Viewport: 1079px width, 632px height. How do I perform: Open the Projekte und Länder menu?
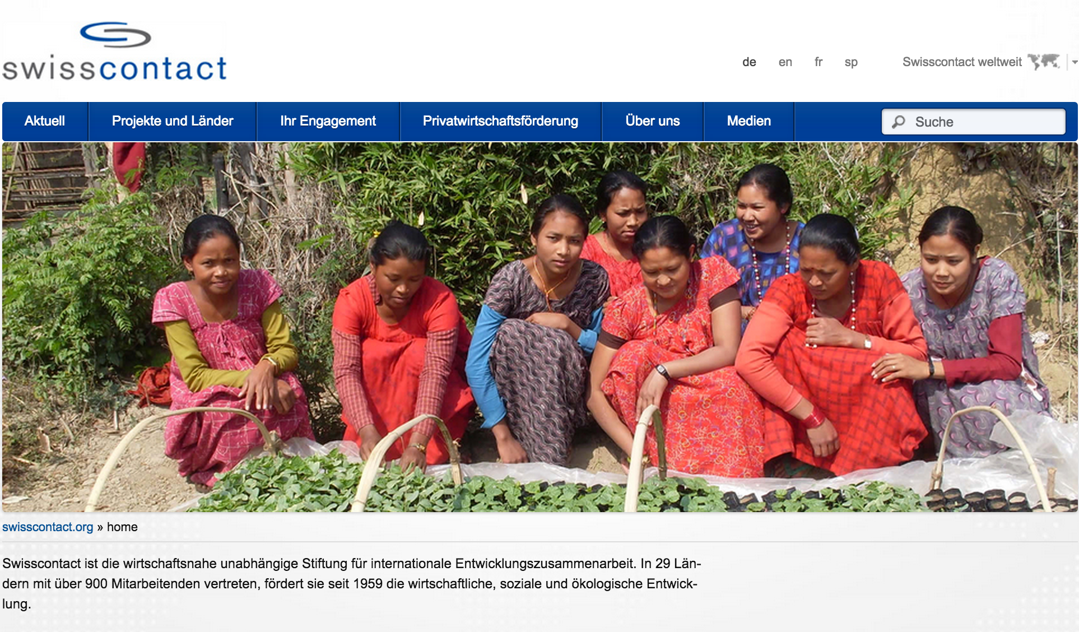click(173, 121)
